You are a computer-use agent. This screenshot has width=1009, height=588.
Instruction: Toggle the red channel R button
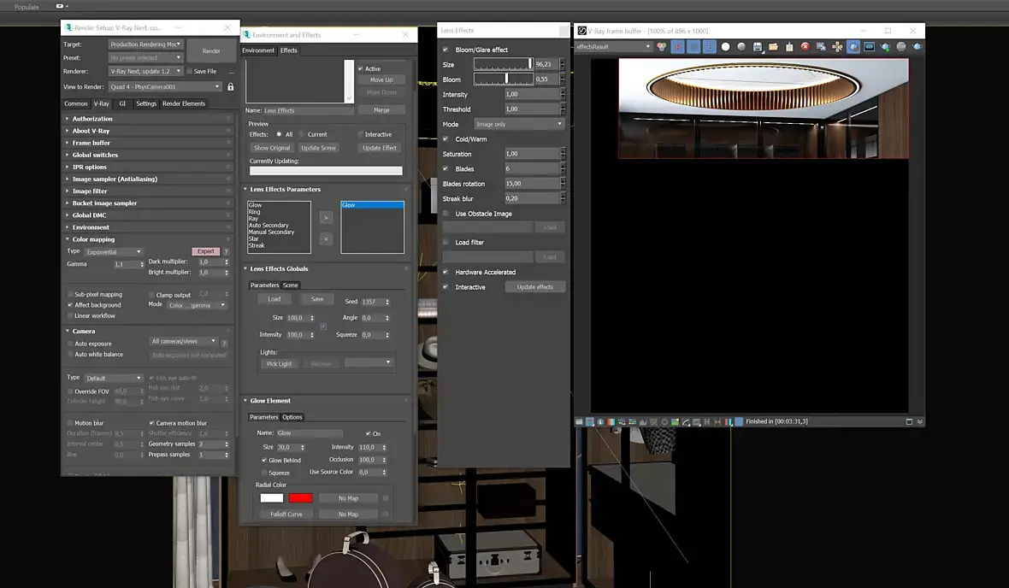pyautogui.click(x=677, y=47)
